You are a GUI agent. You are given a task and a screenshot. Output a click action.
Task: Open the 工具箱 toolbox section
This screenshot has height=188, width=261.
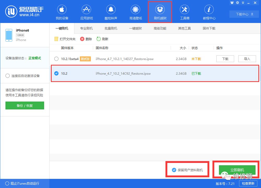click(x=185, y=11)
